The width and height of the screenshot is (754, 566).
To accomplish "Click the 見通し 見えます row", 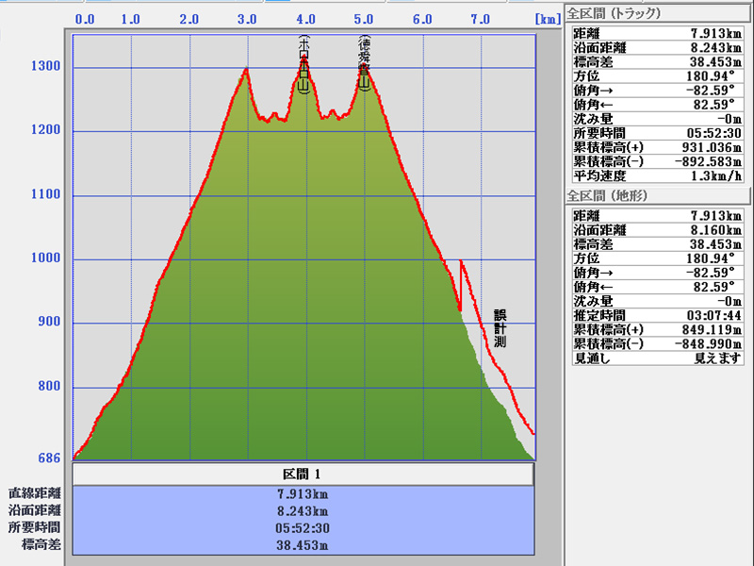I will tap(658, 358).
